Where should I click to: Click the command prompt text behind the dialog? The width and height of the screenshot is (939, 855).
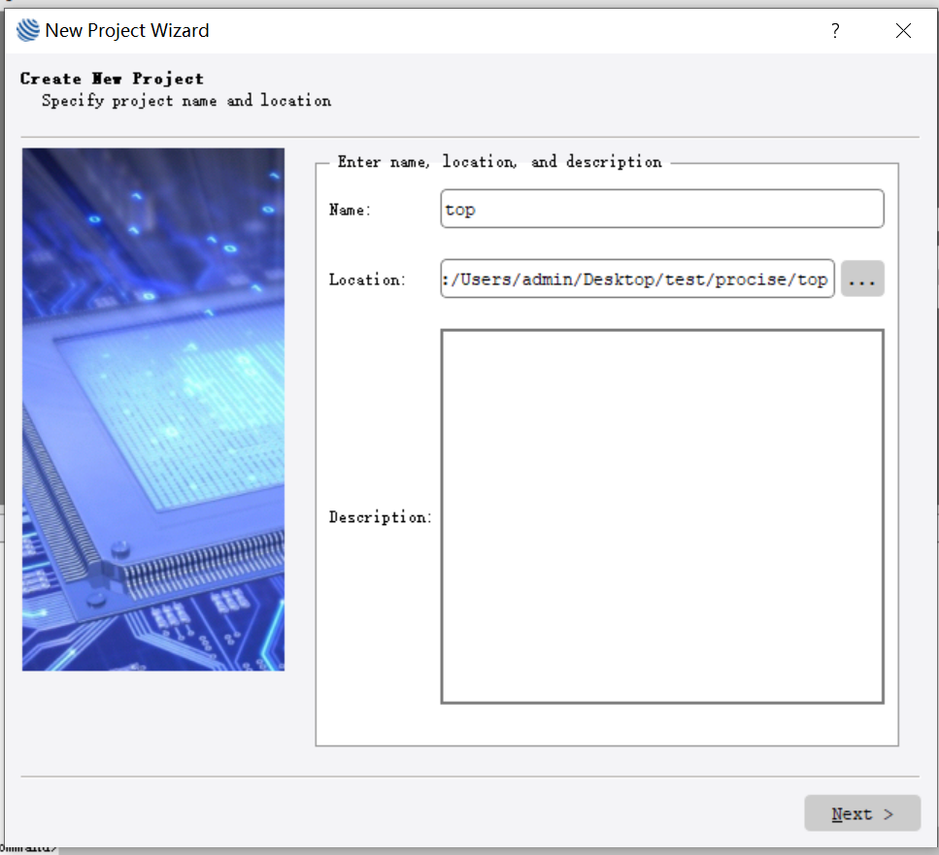click(x=28, y=847)
